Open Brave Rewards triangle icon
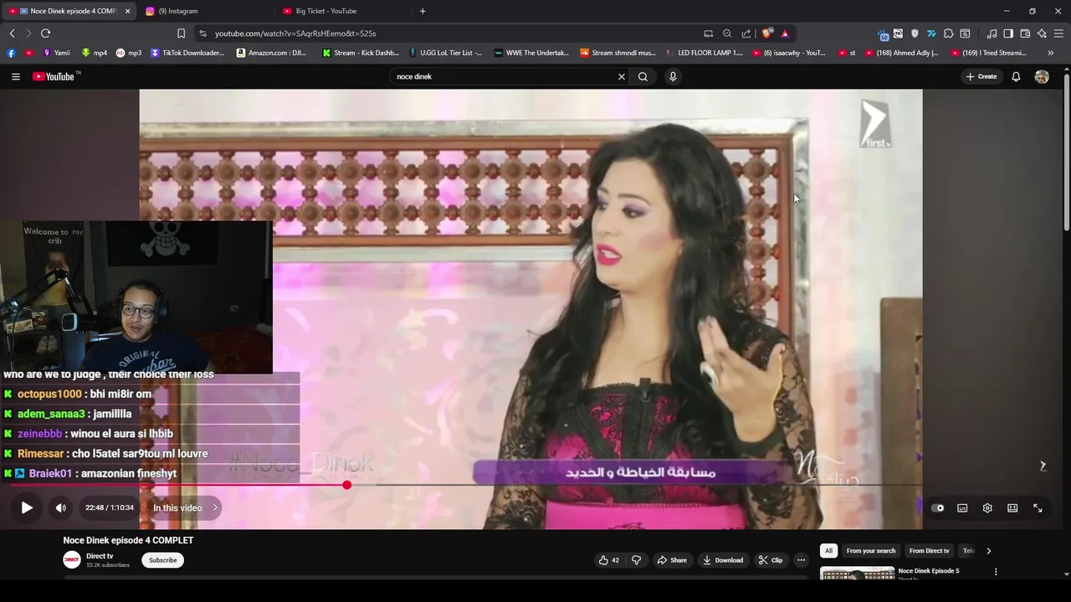The image size is (1071, 602). (x=785, y=33)
